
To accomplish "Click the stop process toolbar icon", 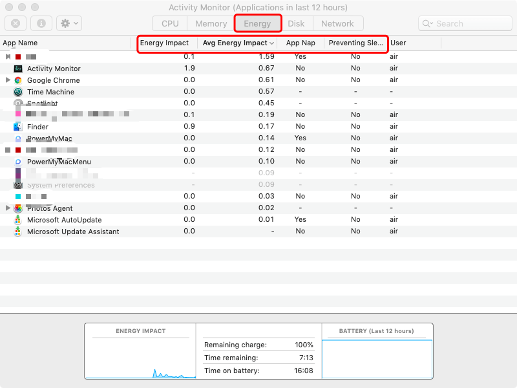I will click(x=16, y=23).
